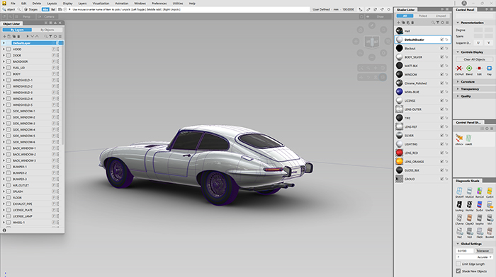The height and width of the screenshot is (277, 496).
Task: Select the LENS_ORANGE shader swatch
Action: pyautogui.click(x=399, y=162)
